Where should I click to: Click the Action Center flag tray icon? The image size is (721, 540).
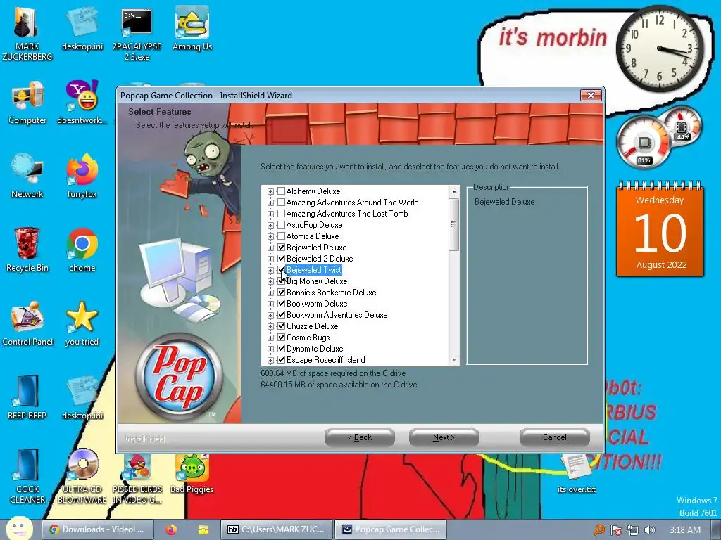point(615,530)
